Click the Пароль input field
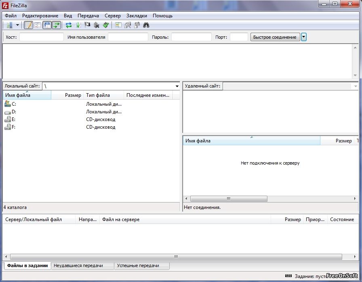 [x=192, y=37]
